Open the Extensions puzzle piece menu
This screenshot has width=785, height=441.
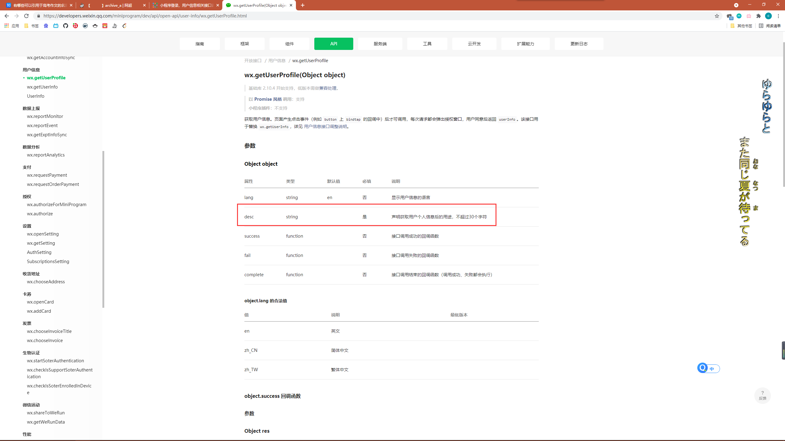pos(759,16)
